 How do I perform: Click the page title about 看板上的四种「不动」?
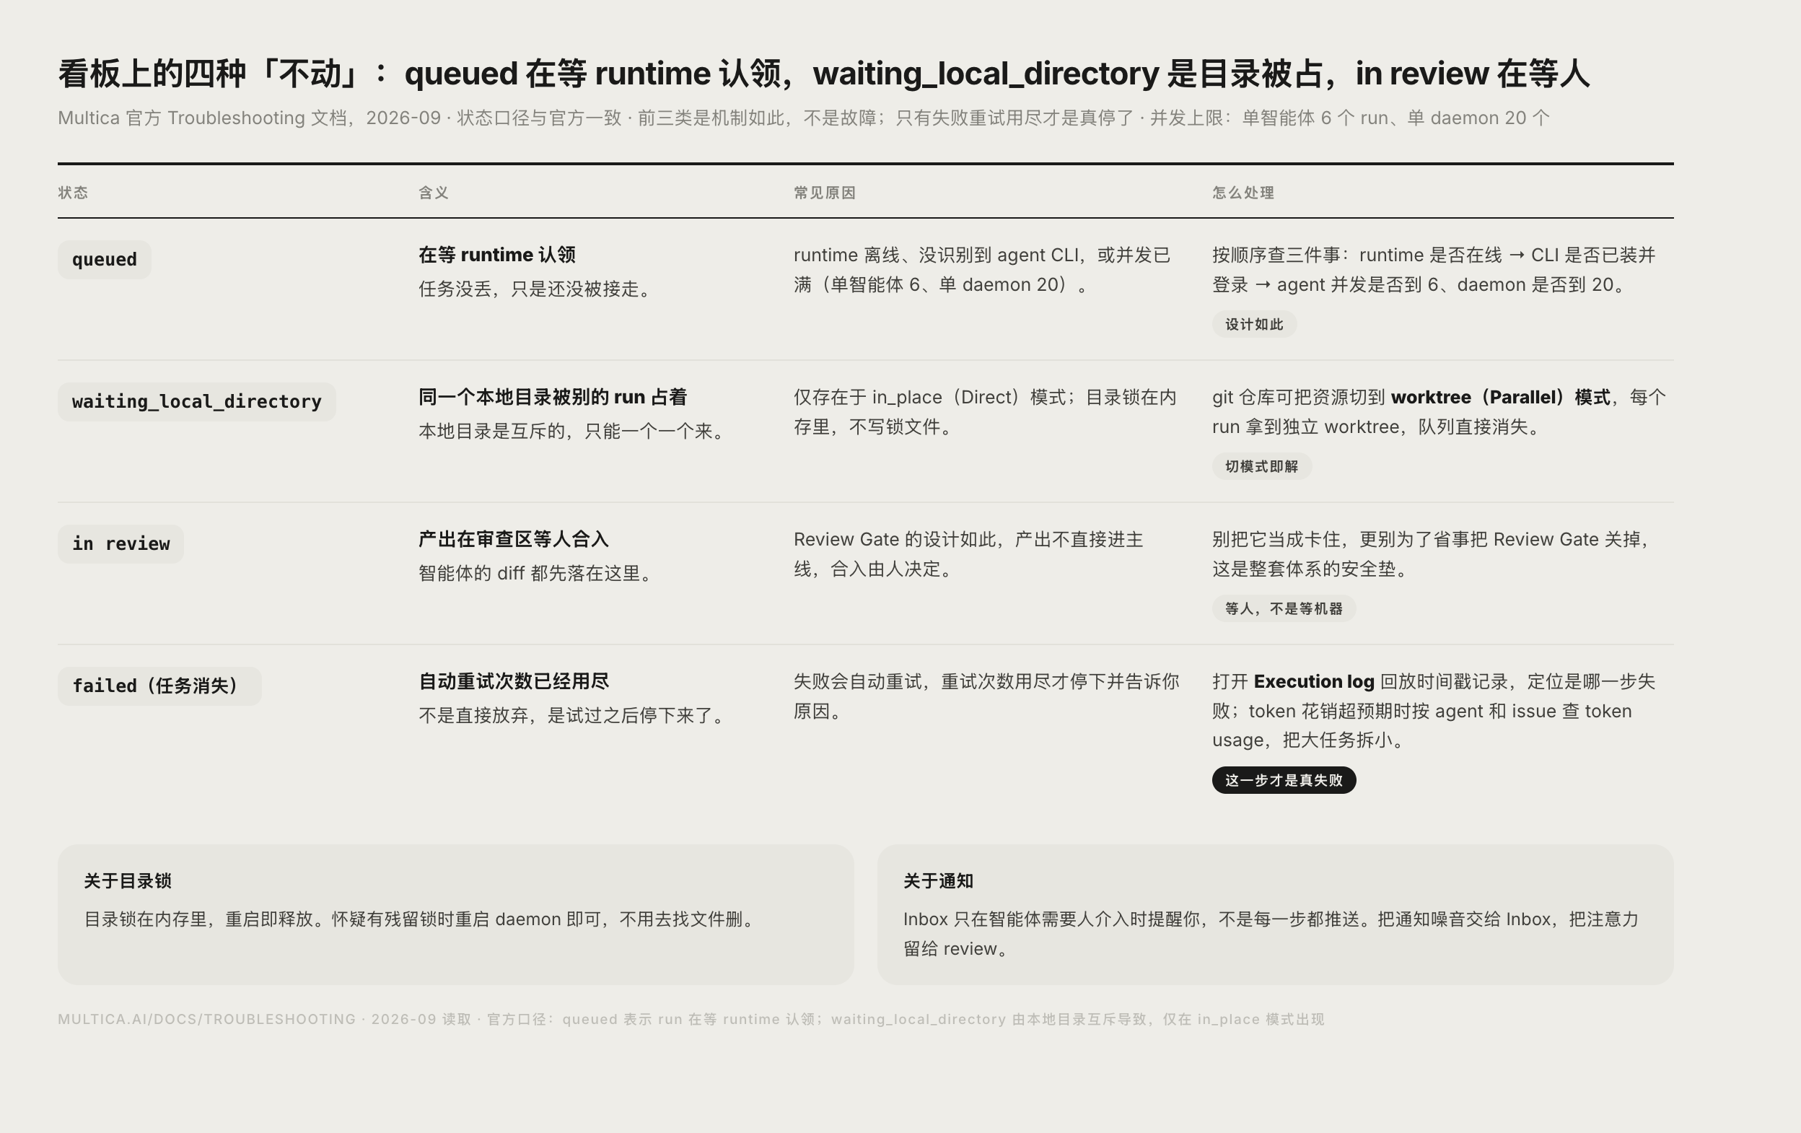823,74
